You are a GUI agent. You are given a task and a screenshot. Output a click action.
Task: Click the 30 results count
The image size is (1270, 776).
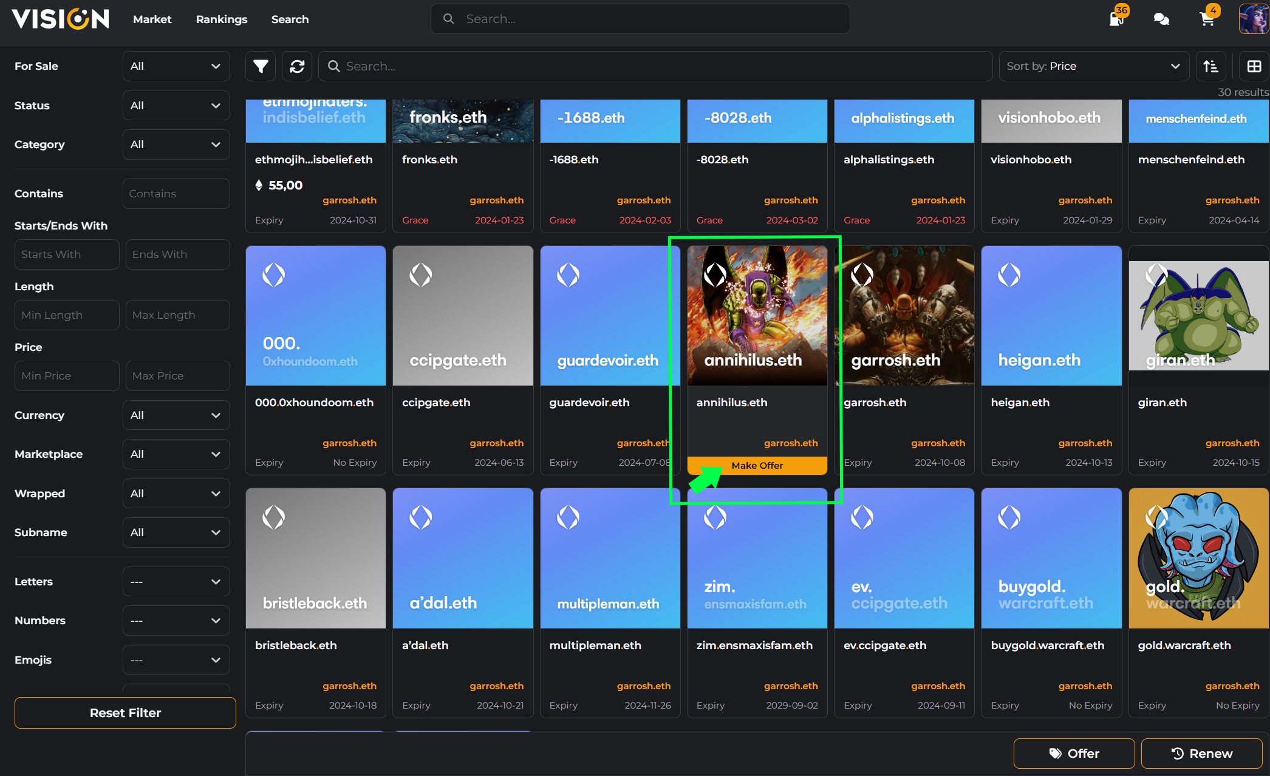pyautogui.click(x=1243, y=92)
